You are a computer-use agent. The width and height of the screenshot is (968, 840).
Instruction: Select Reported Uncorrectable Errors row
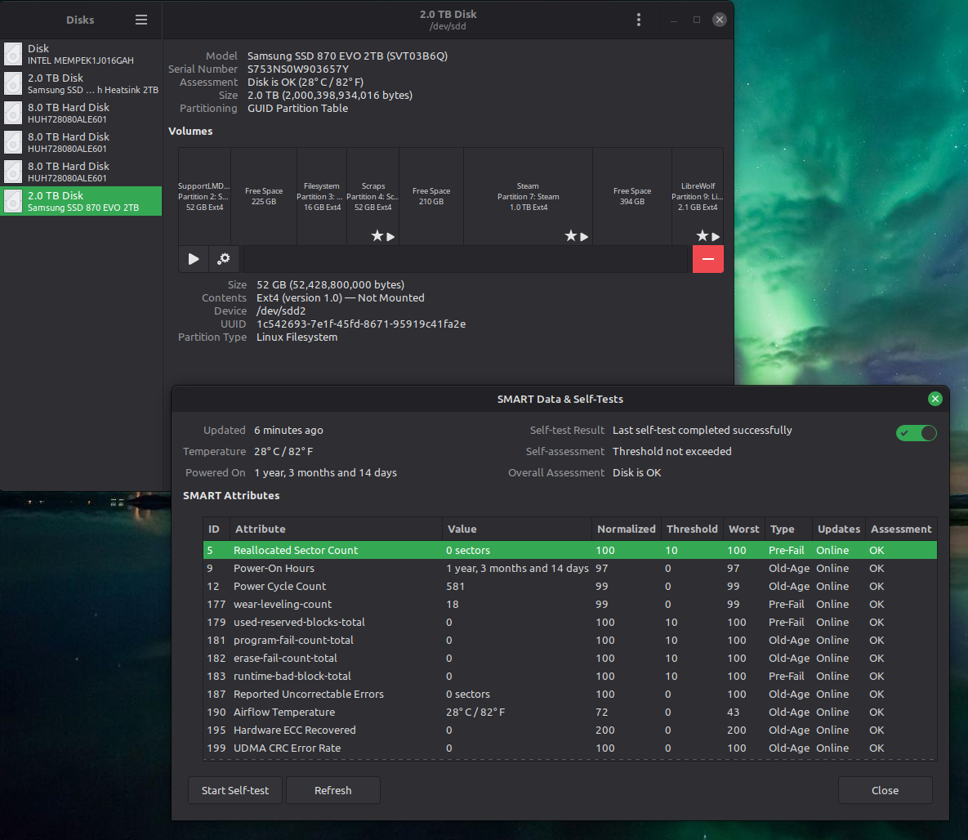pyautogui.click(x=570, y=694)
